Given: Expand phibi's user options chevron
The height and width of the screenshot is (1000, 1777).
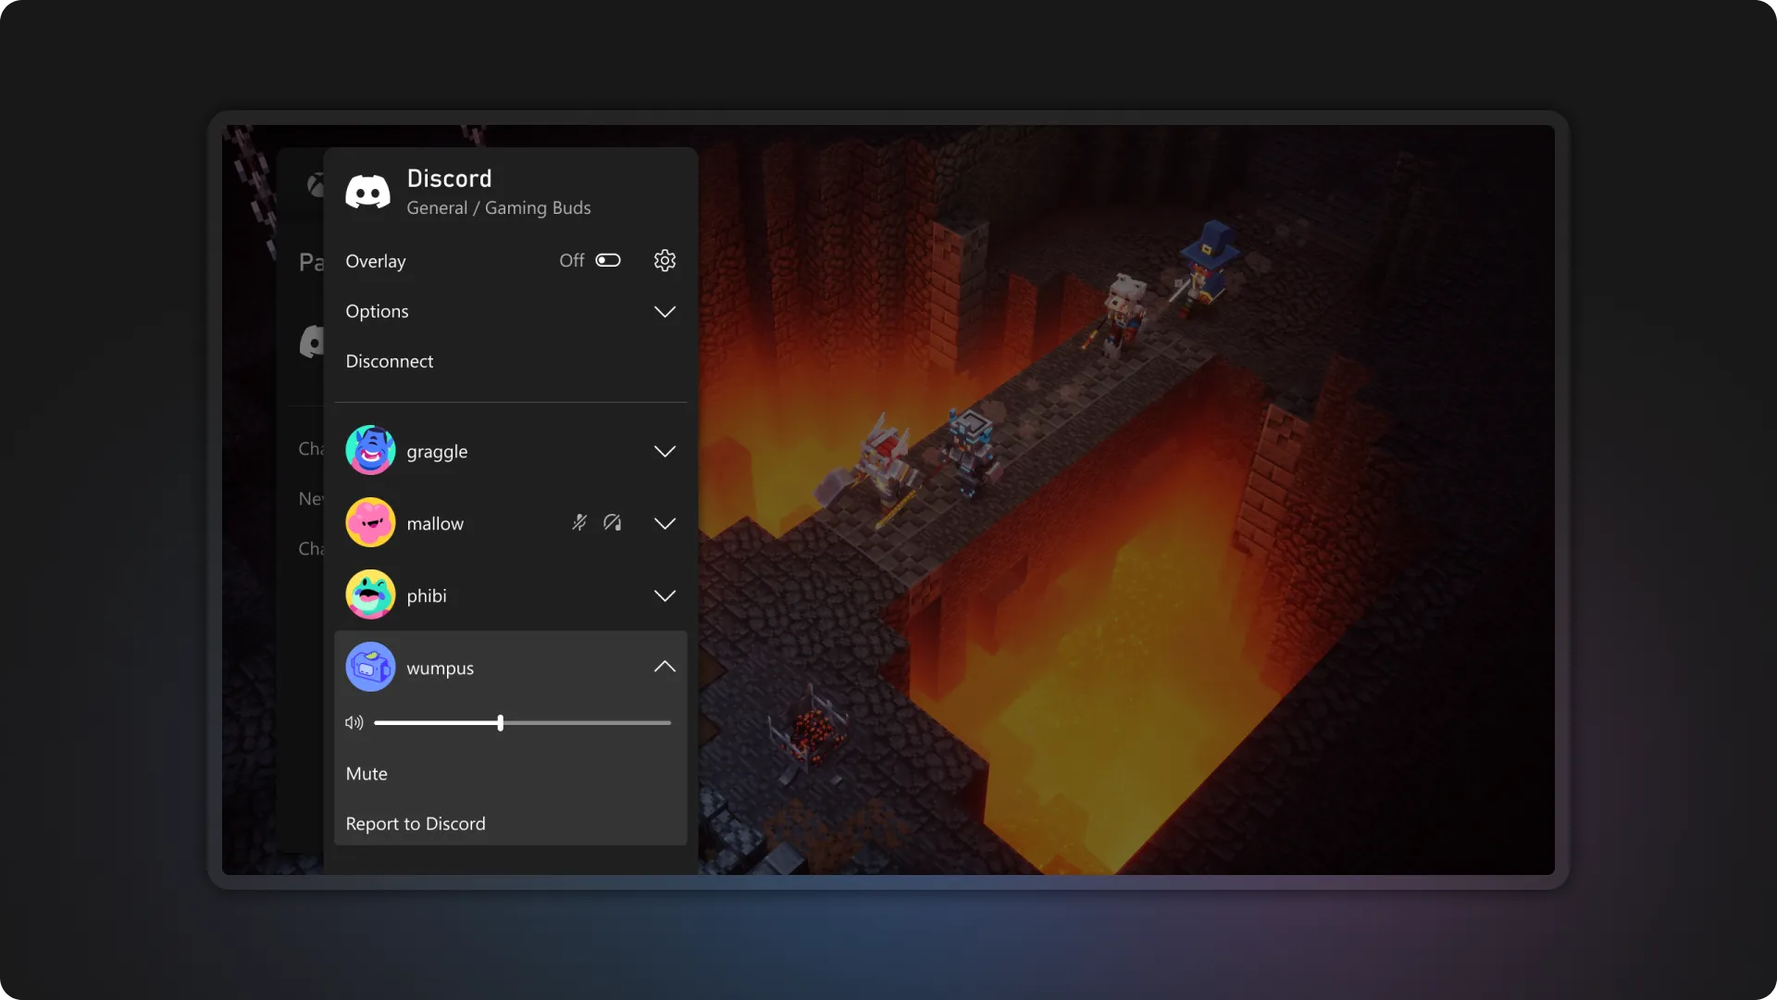Looking at the screenshot, I should point(665,595).
